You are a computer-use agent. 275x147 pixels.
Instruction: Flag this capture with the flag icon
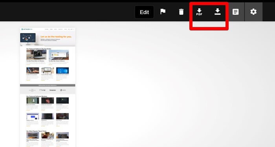coord(163,12)
